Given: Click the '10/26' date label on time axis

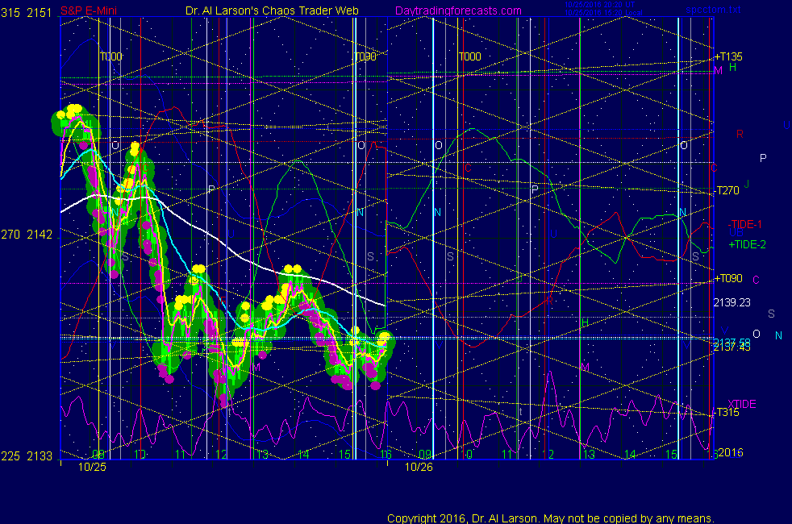Looking at the screenshot, I should point(419,467).
